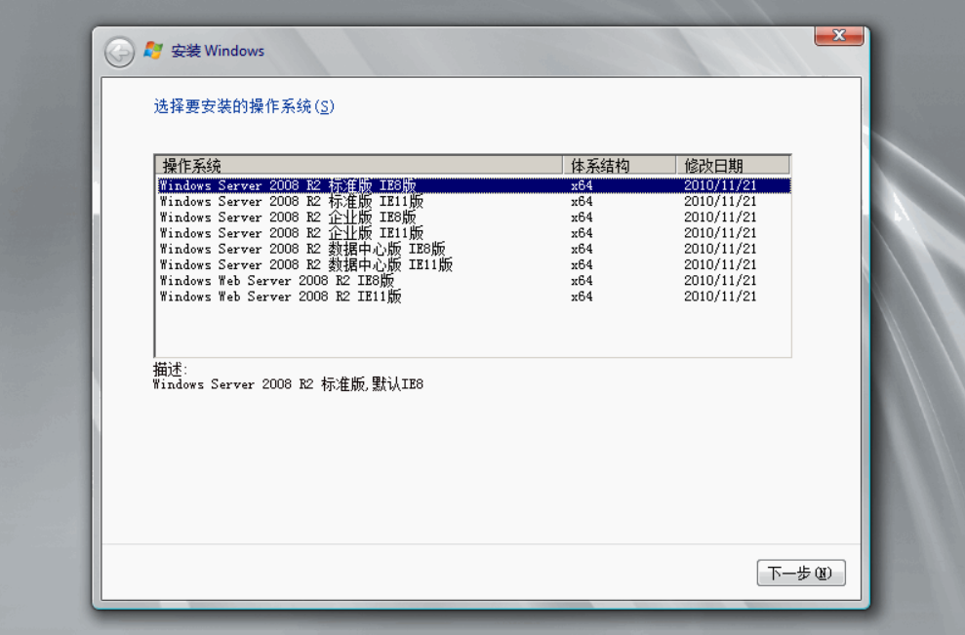The height and width of the screenshot is (635, 965).
Task: Click the Windows flag logo in title bar
Action: coord(153,51)
